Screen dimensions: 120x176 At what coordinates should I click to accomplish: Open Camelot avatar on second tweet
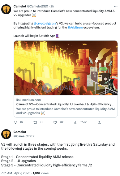(x=6, y=134)
